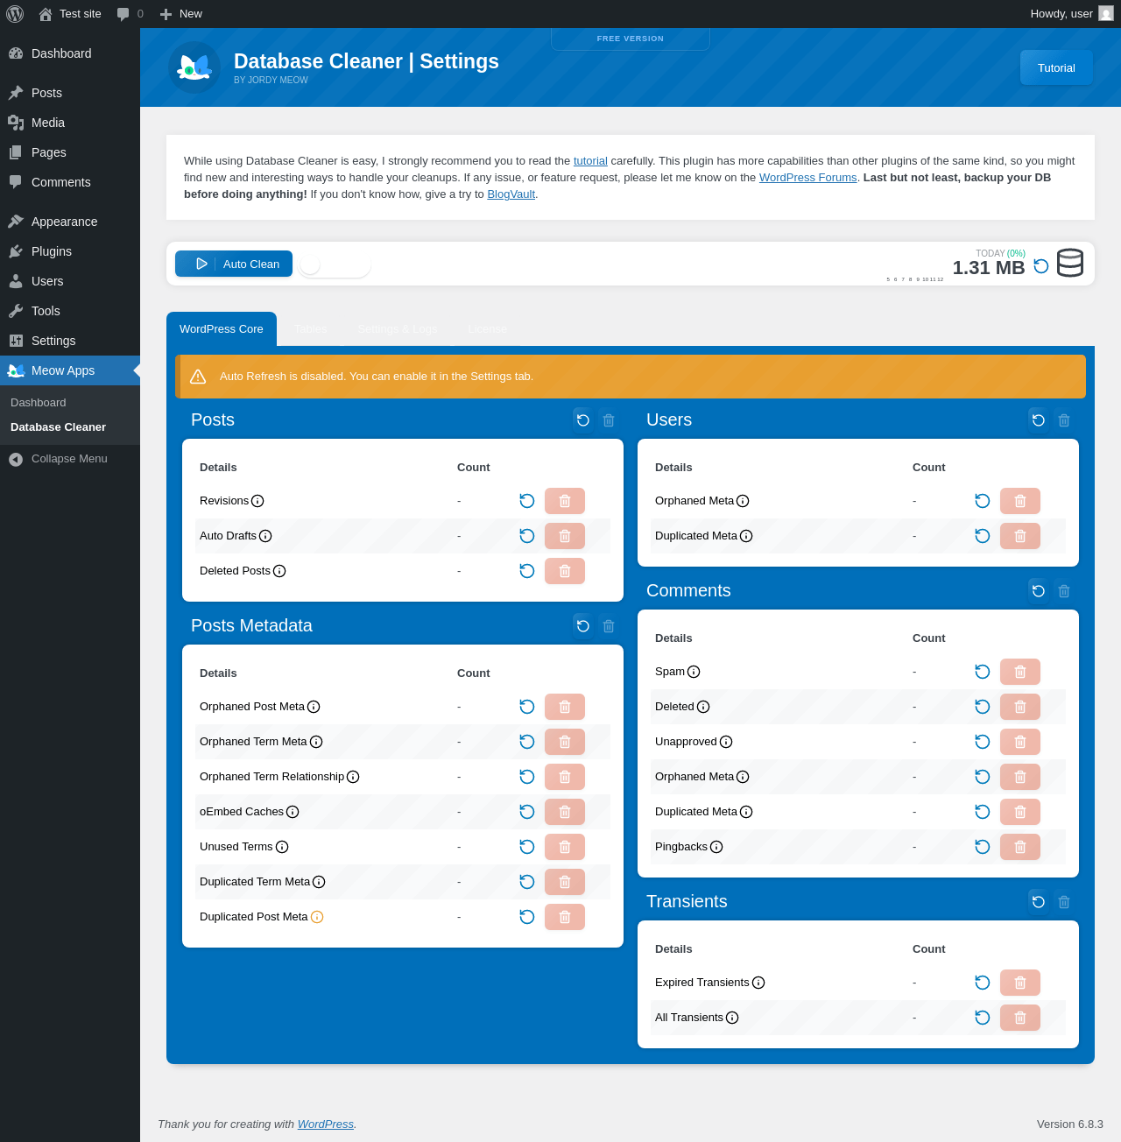The width and height of the screenshot is (1121, 1142).
Task: Click the comments bubble in the admin bar
Action: 130,14
